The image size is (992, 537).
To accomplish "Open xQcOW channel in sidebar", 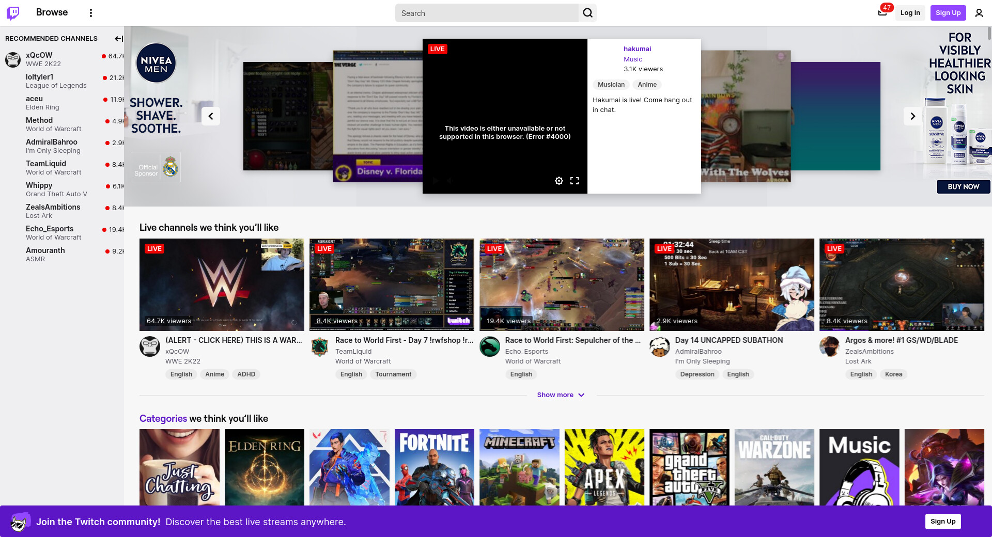I will [39, 55].
